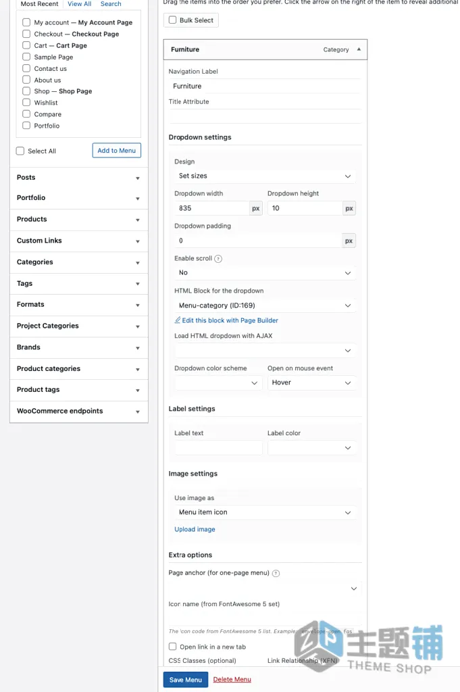Open the Dropdown color scheme select
This screenshot has height=692, width=460.
[218, 382]
